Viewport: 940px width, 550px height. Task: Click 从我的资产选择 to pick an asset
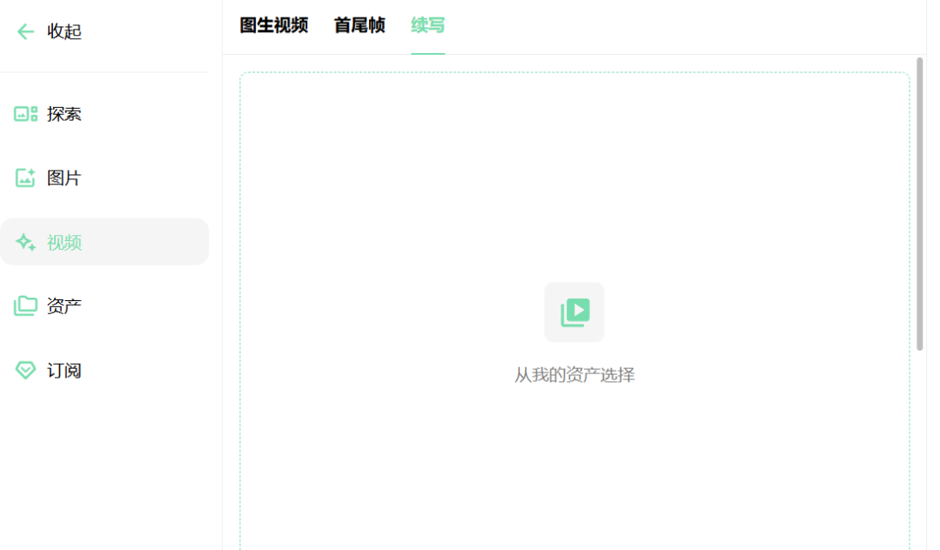(x=574, y=374)
